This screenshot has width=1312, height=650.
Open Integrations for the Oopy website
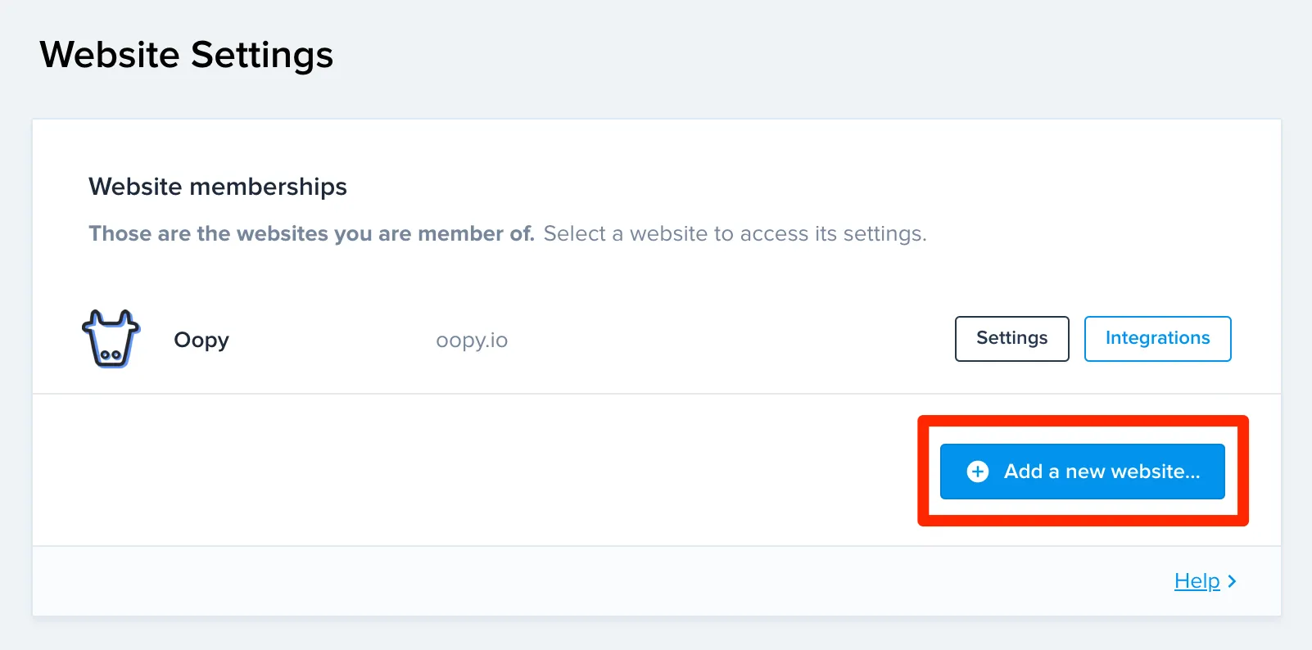tap(1157, 339)
